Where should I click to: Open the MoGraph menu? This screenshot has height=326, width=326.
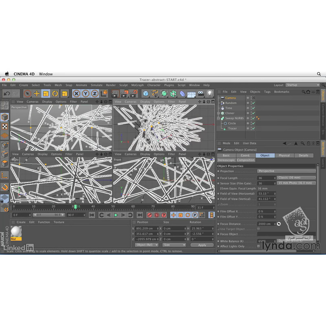point(137,85)
